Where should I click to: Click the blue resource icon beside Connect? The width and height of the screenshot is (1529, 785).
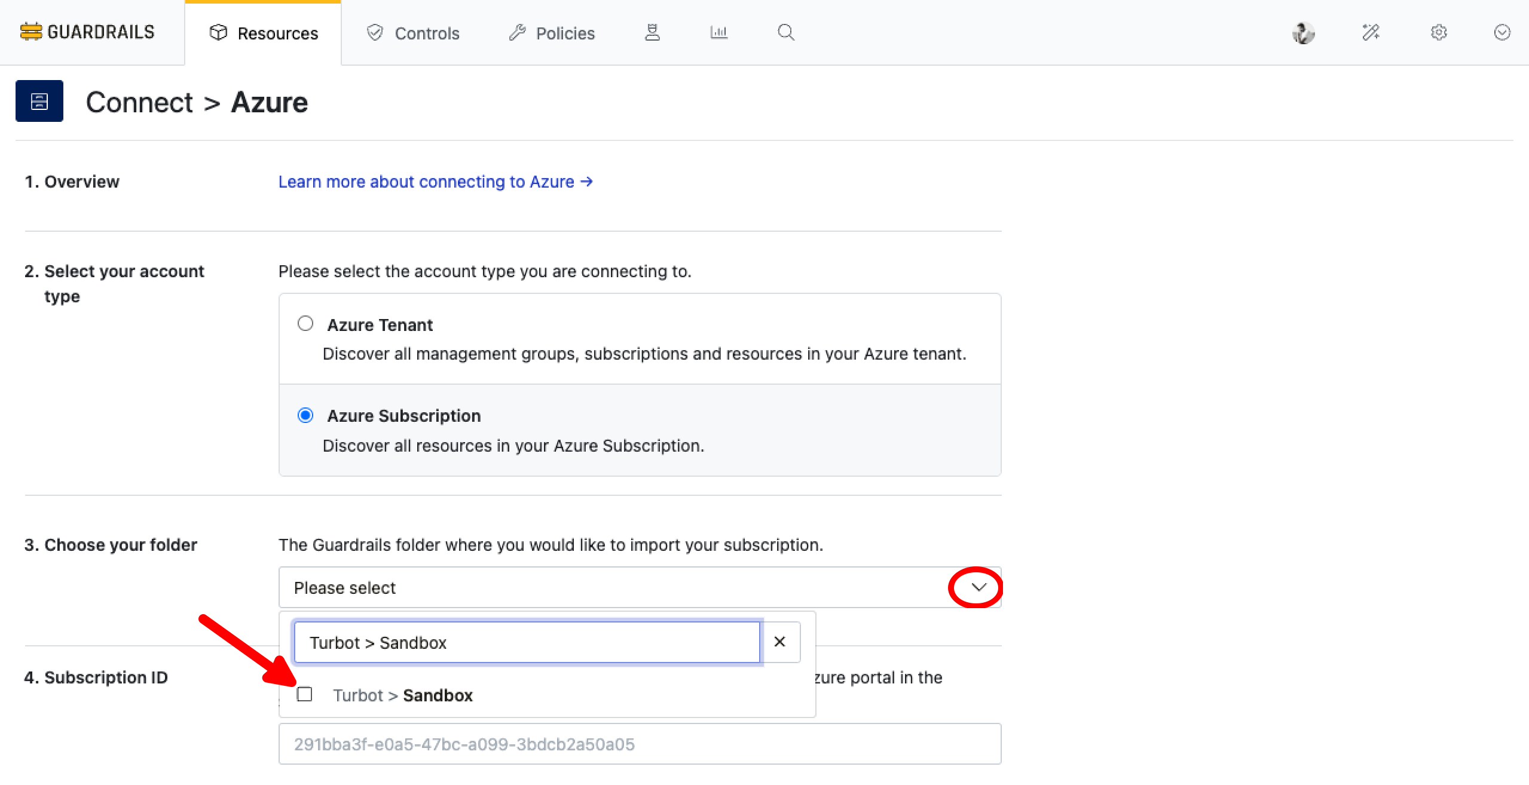(x=39, y=101)
